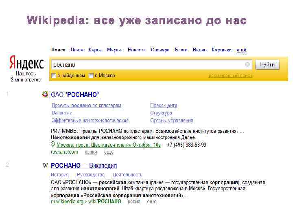This screenshot has height=220, width=293.
Task: Clear the search field with the X icon
Action: coord(247,64)
